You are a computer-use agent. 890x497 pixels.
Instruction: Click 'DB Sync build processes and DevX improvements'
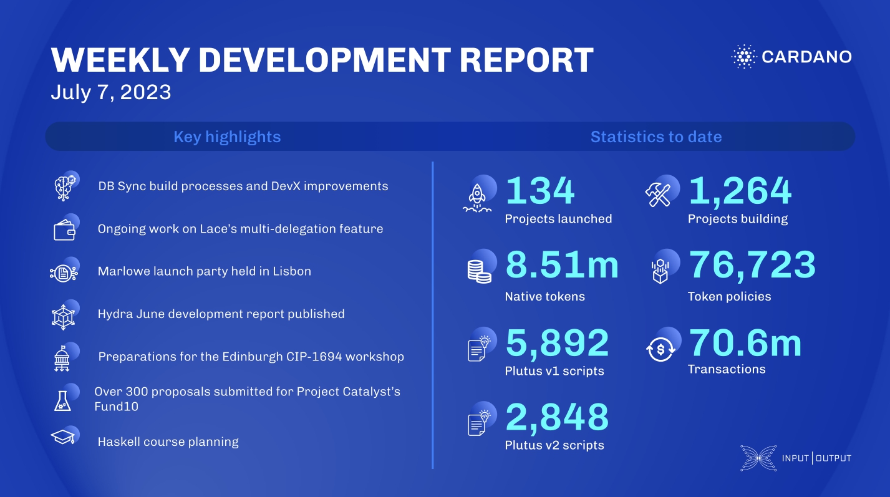243,186
